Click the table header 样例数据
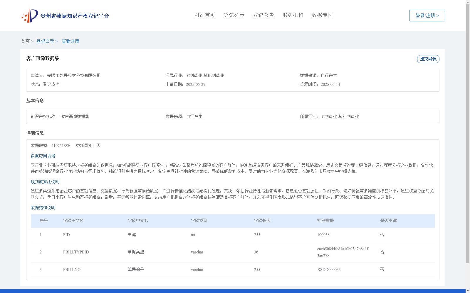Image resolution: width=470 pixels, height=293 pixels. click(x=325, y=221)
